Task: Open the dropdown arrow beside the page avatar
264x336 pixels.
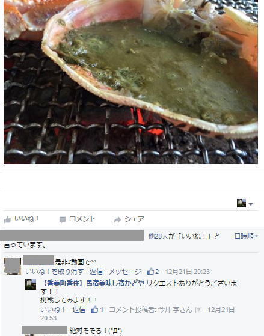Action: click(x=251, y=204)
